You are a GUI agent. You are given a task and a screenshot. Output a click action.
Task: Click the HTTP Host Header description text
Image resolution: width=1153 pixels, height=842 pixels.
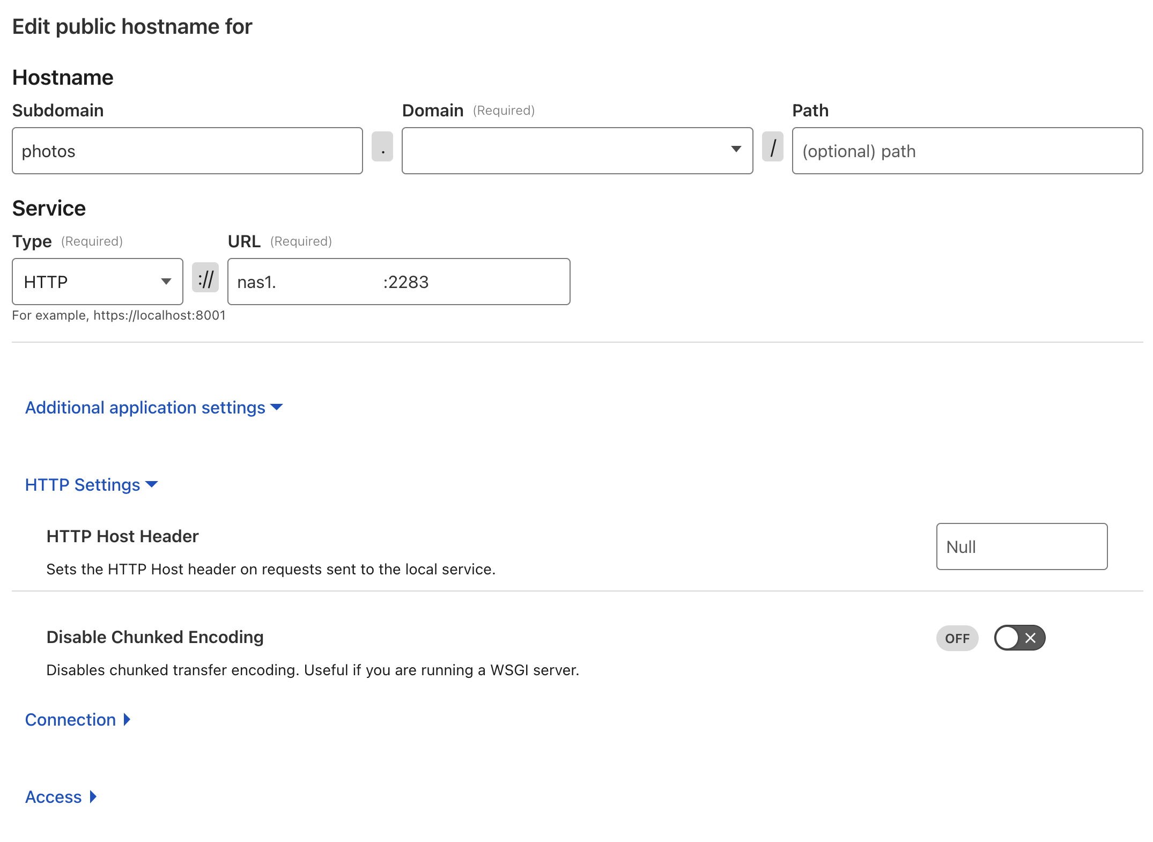coord(271,569)
